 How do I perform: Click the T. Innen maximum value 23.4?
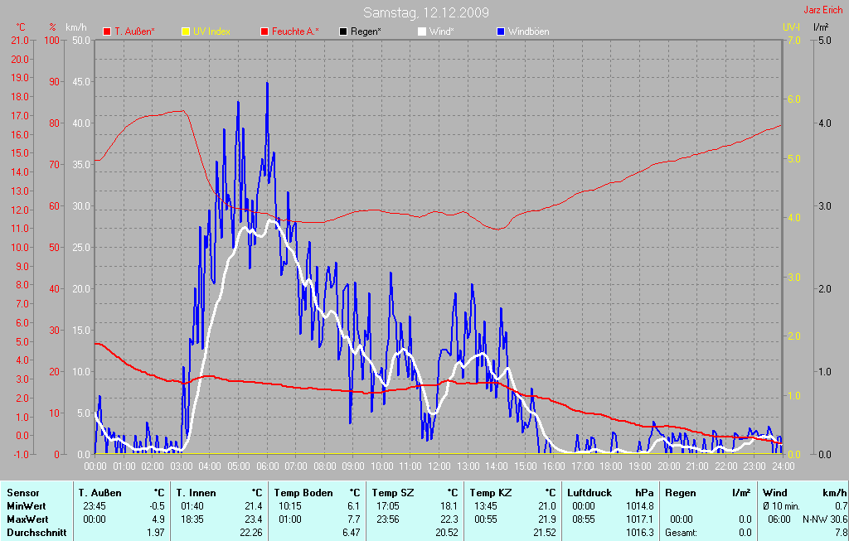(x=254, y=519)
